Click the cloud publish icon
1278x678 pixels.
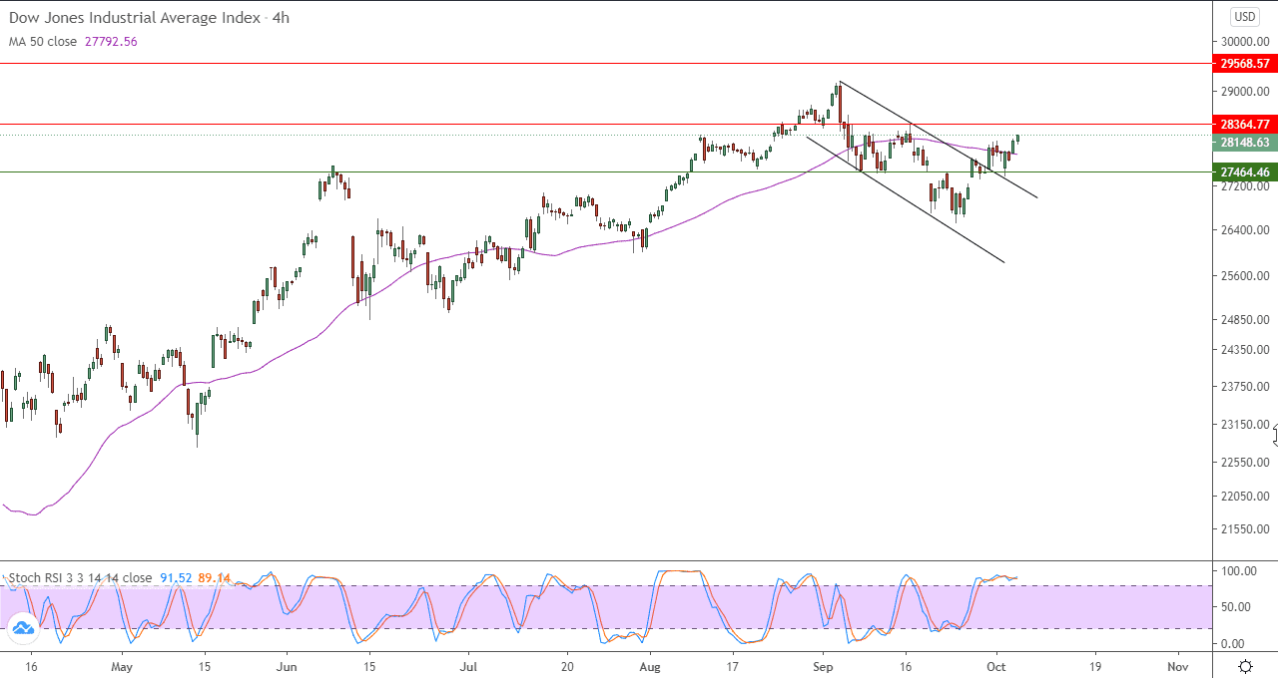coord(22,628)
